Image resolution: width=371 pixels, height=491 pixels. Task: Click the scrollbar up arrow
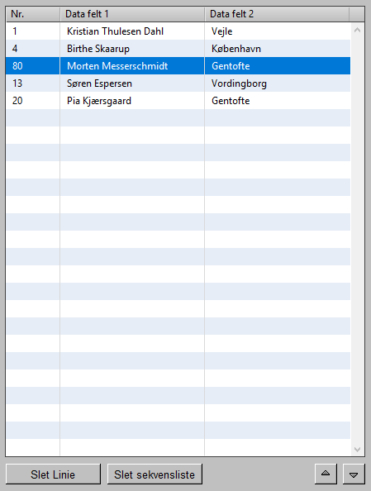[357, 31]
